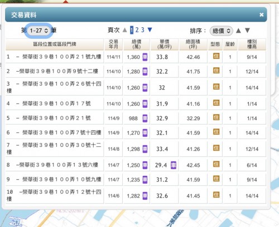
Task: Go to page 3
Action: pos(142,30)
